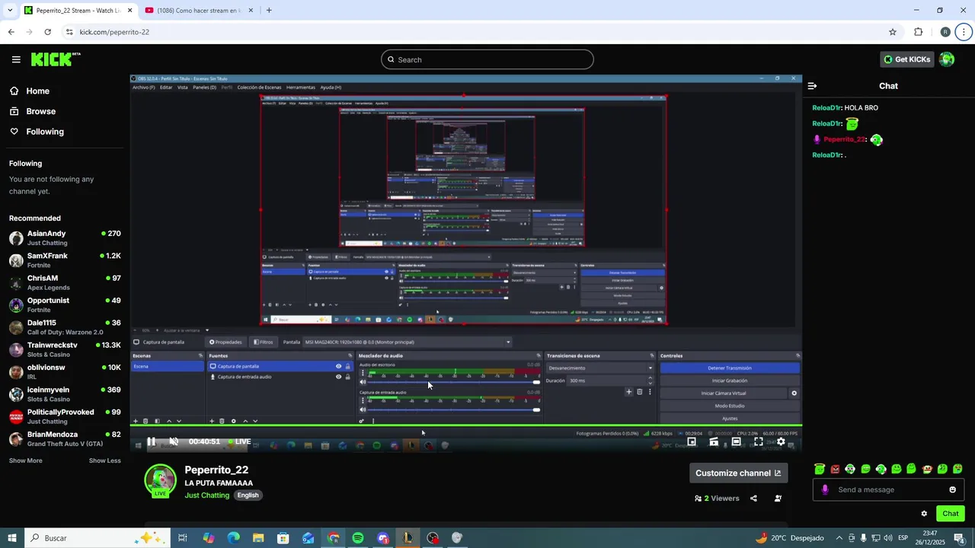
Task: Pause the live stream playback
Action: [x=151, y=441]
